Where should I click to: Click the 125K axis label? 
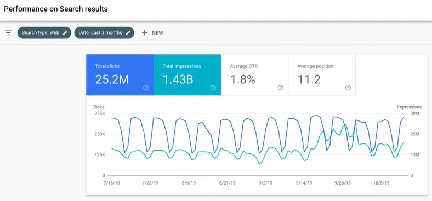[99, 155]
